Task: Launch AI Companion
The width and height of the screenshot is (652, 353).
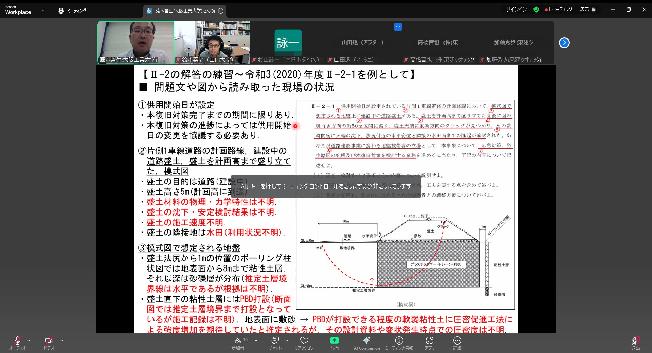Action: [366, 341]
